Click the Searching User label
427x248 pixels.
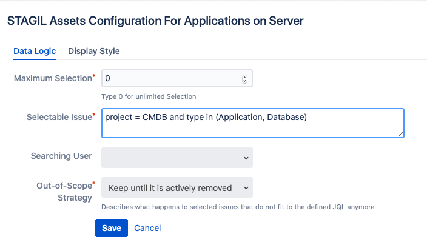[x=61, y=156]
